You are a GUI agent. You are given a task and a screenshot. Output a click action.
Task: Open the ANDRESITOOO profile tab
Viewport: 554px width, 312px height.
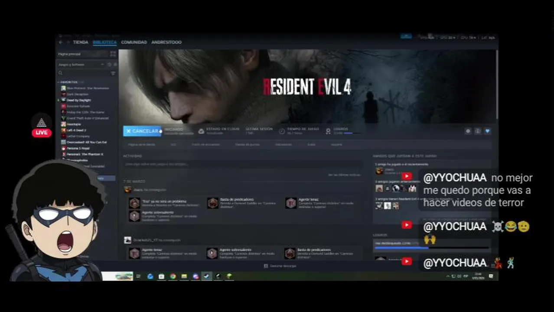tap(166, 42)
